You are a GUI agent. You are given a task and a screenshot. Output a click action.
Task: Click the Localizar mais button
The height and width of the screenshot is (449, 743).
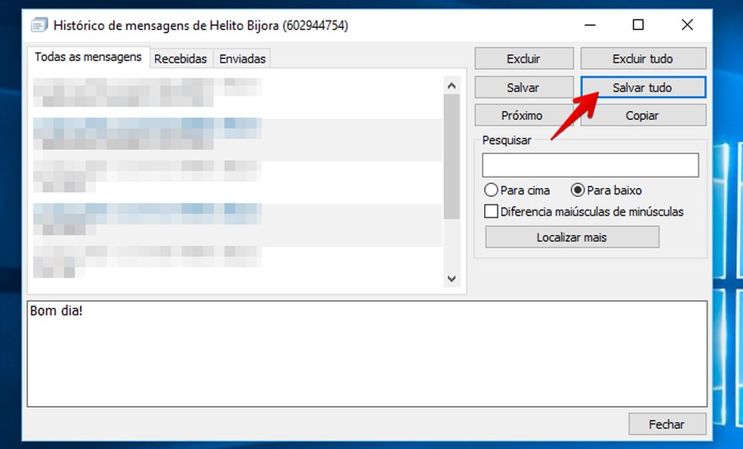click(x=572, y=237)
